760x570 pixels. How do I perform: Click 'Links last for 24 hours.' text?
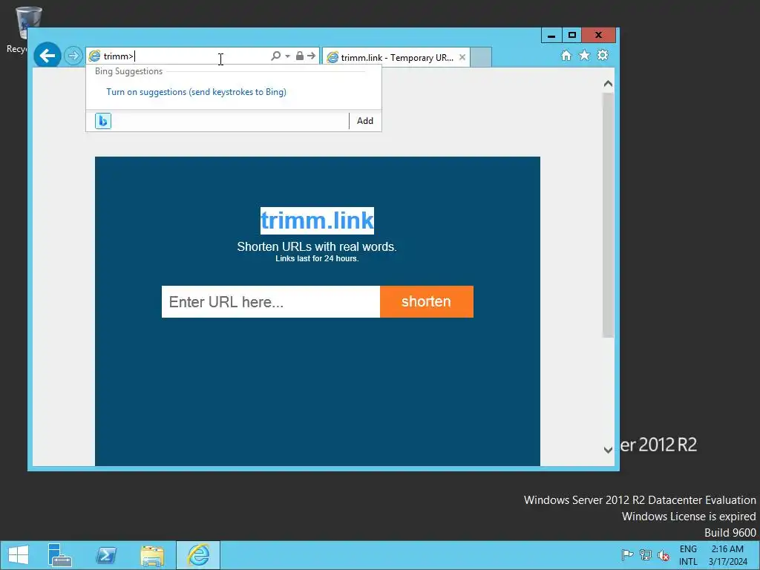pyautogui.click(x=317, y=259)
